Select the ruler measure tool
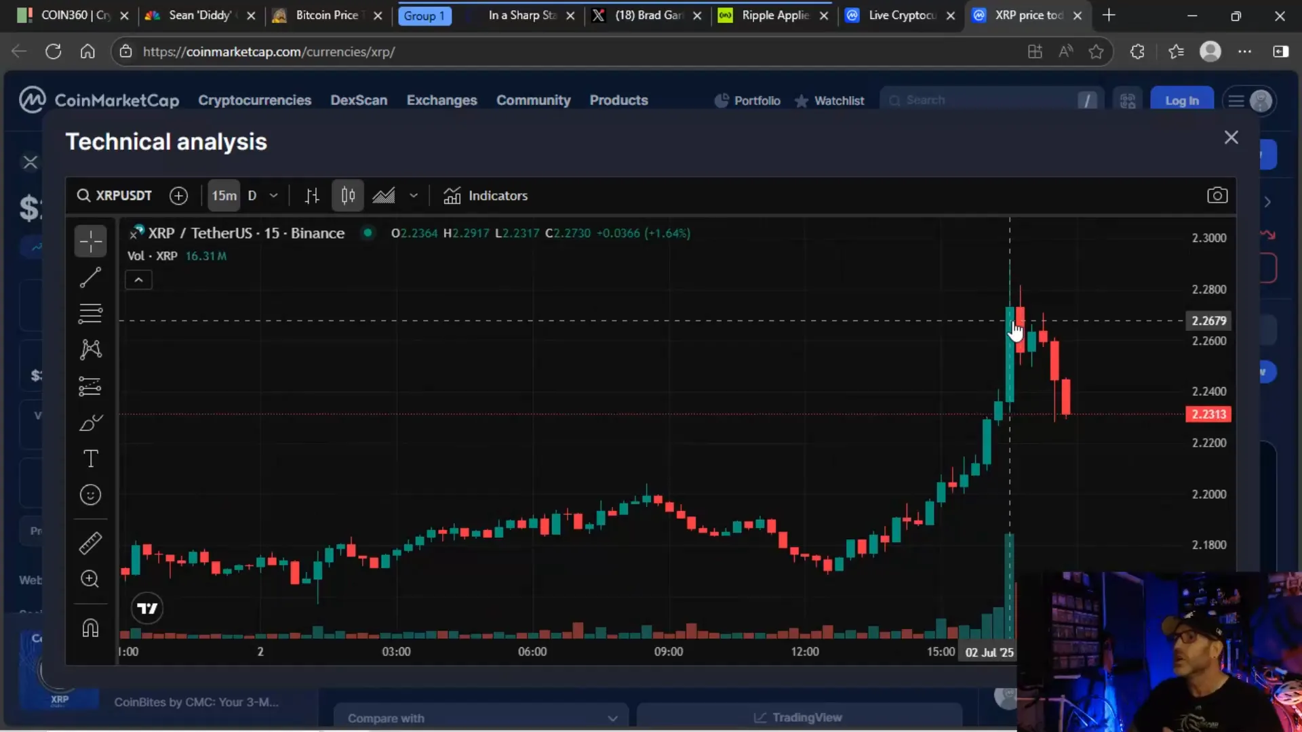 pos(90,543)
